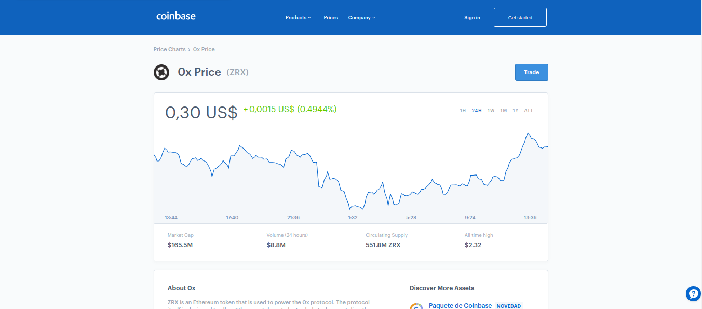This screenshot has width=702, height=309.
Task: Click the (ZRX) ticker symbol
Action: coord(238,72)
